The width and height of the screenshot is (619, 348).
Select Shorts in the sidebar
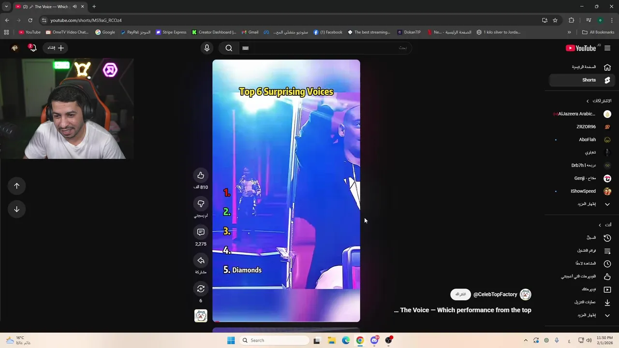pyautogui.click(x=582, y=80)
